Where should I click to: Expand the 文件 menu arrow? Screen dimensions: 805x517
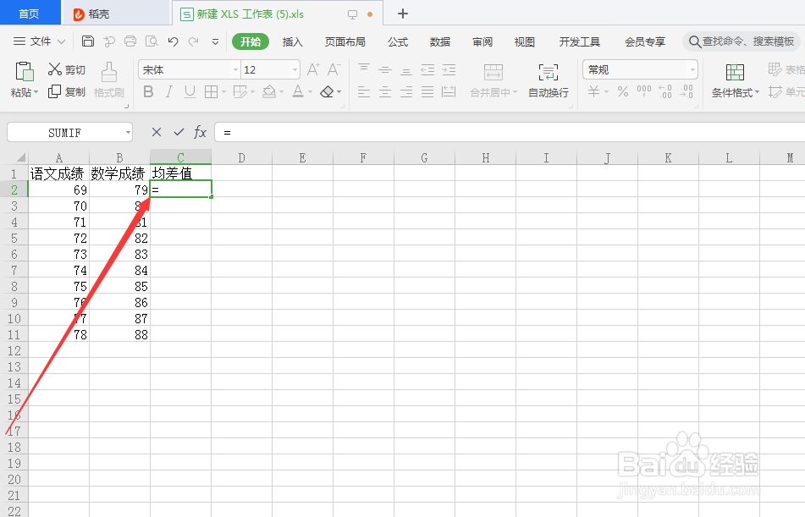[x=61, y=41]
